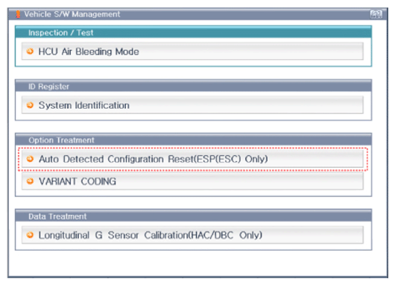Open Longitudinal G Sensor Calibration

pos(192,235)
